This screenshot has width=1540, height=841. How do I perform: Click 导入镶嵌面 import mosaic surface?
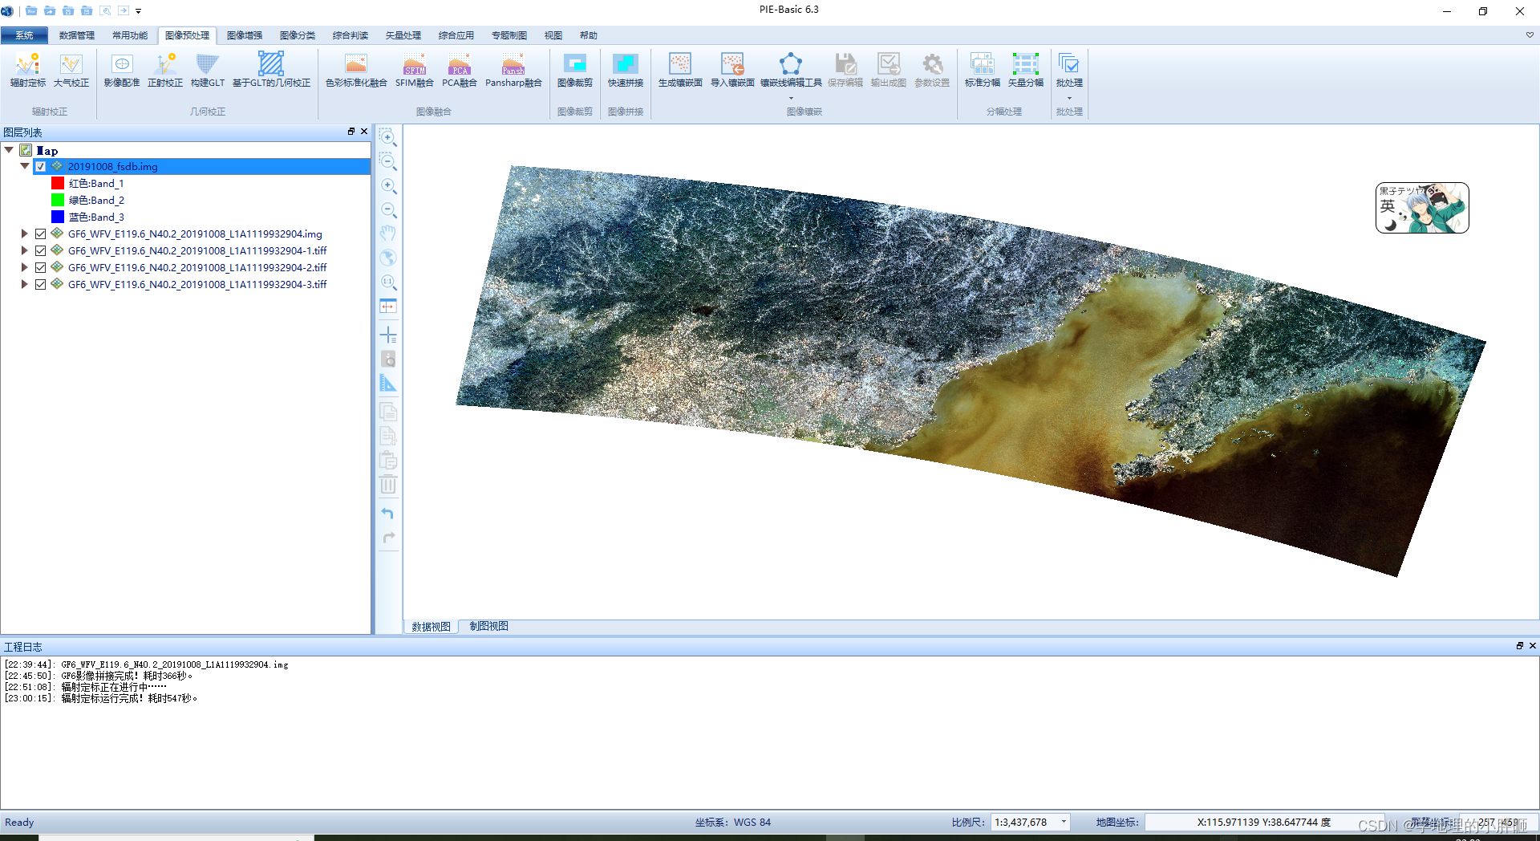pyautogui.click(x=732, y=70)
